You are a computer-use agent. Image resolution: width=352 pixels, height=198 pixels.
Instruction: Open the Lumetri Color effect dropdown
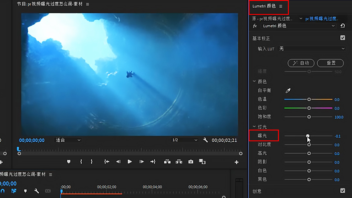(x=298, y=26)
